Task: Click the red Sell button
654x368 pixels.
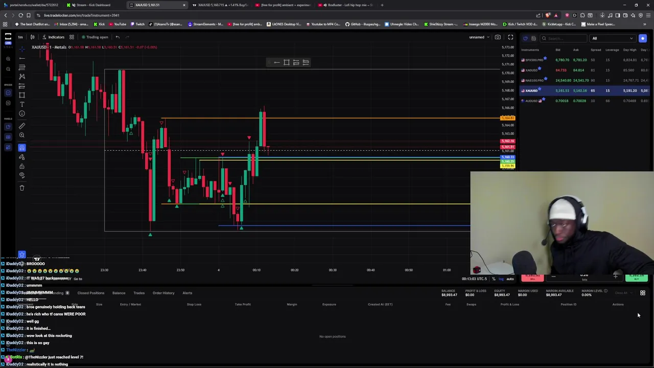Action: (532, 277)
